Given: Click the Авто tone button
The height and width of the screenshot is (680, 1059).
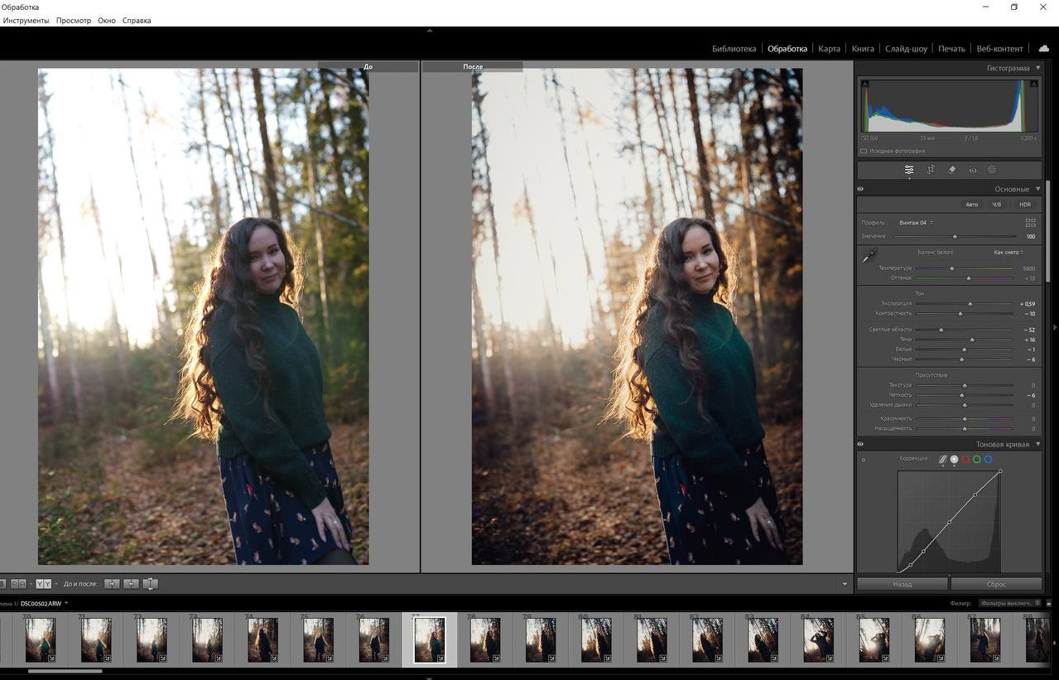Looking at the screenshot, I should coord(971,205).
